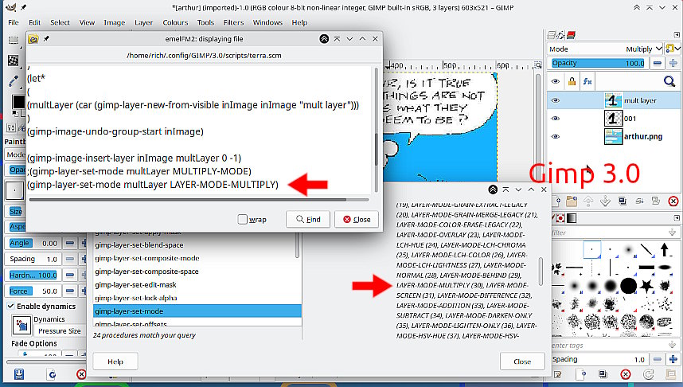
Task: Raise the layer with up arrow icon
Action: (588, 201)
